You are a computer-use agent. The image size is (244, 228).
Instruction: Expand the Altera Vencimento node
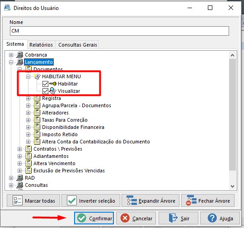pos(19,163)
